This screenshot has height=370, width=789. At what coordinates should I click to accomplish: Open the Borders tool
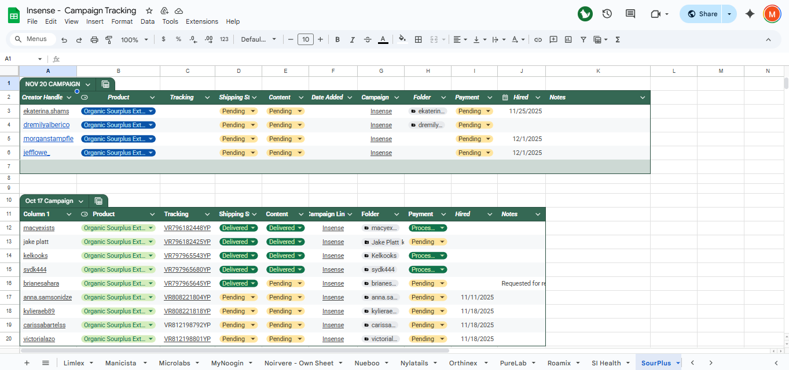click(419, 39)
